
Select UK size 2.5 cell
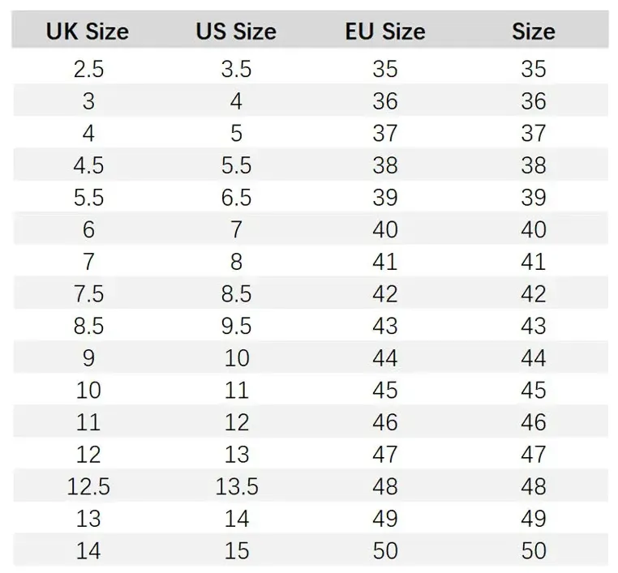88,70
